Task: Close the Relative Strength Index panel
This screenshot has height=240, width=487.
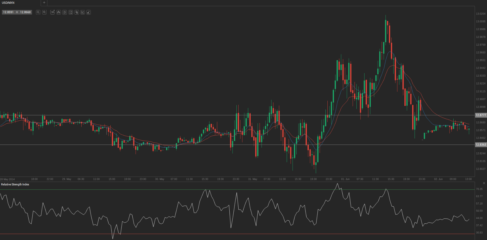Action: (x=484, y=183)
